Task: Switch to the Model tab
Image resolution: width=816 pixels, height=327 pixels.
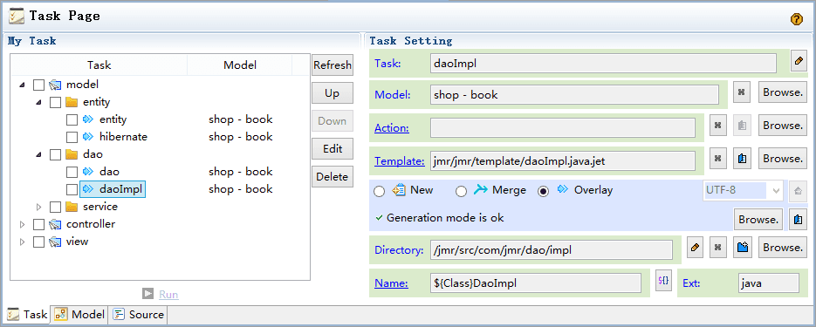Action: coord(80,314)
